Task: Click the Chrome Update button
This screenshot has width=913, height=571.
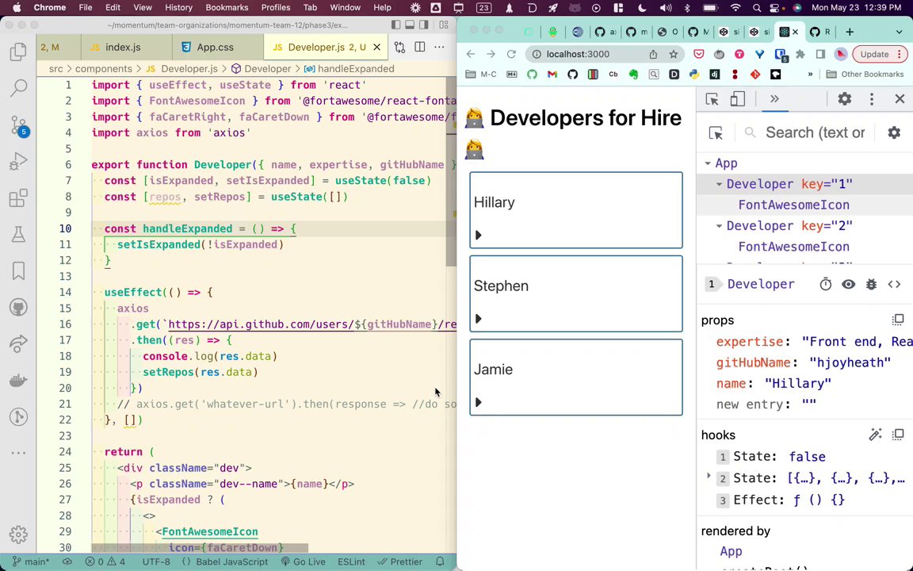Action: [x=874, y=54]
